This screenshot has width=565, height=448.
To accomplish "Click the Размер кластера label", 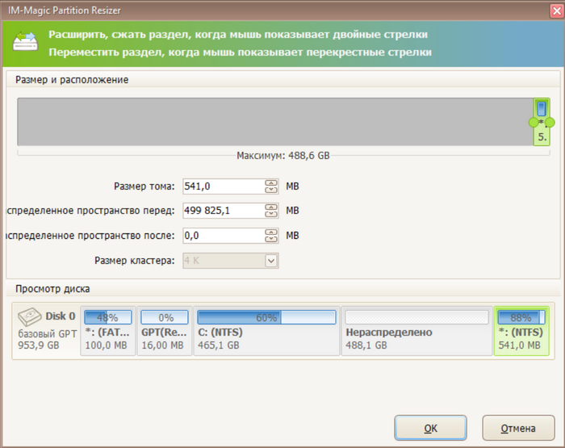I will 135,261.
